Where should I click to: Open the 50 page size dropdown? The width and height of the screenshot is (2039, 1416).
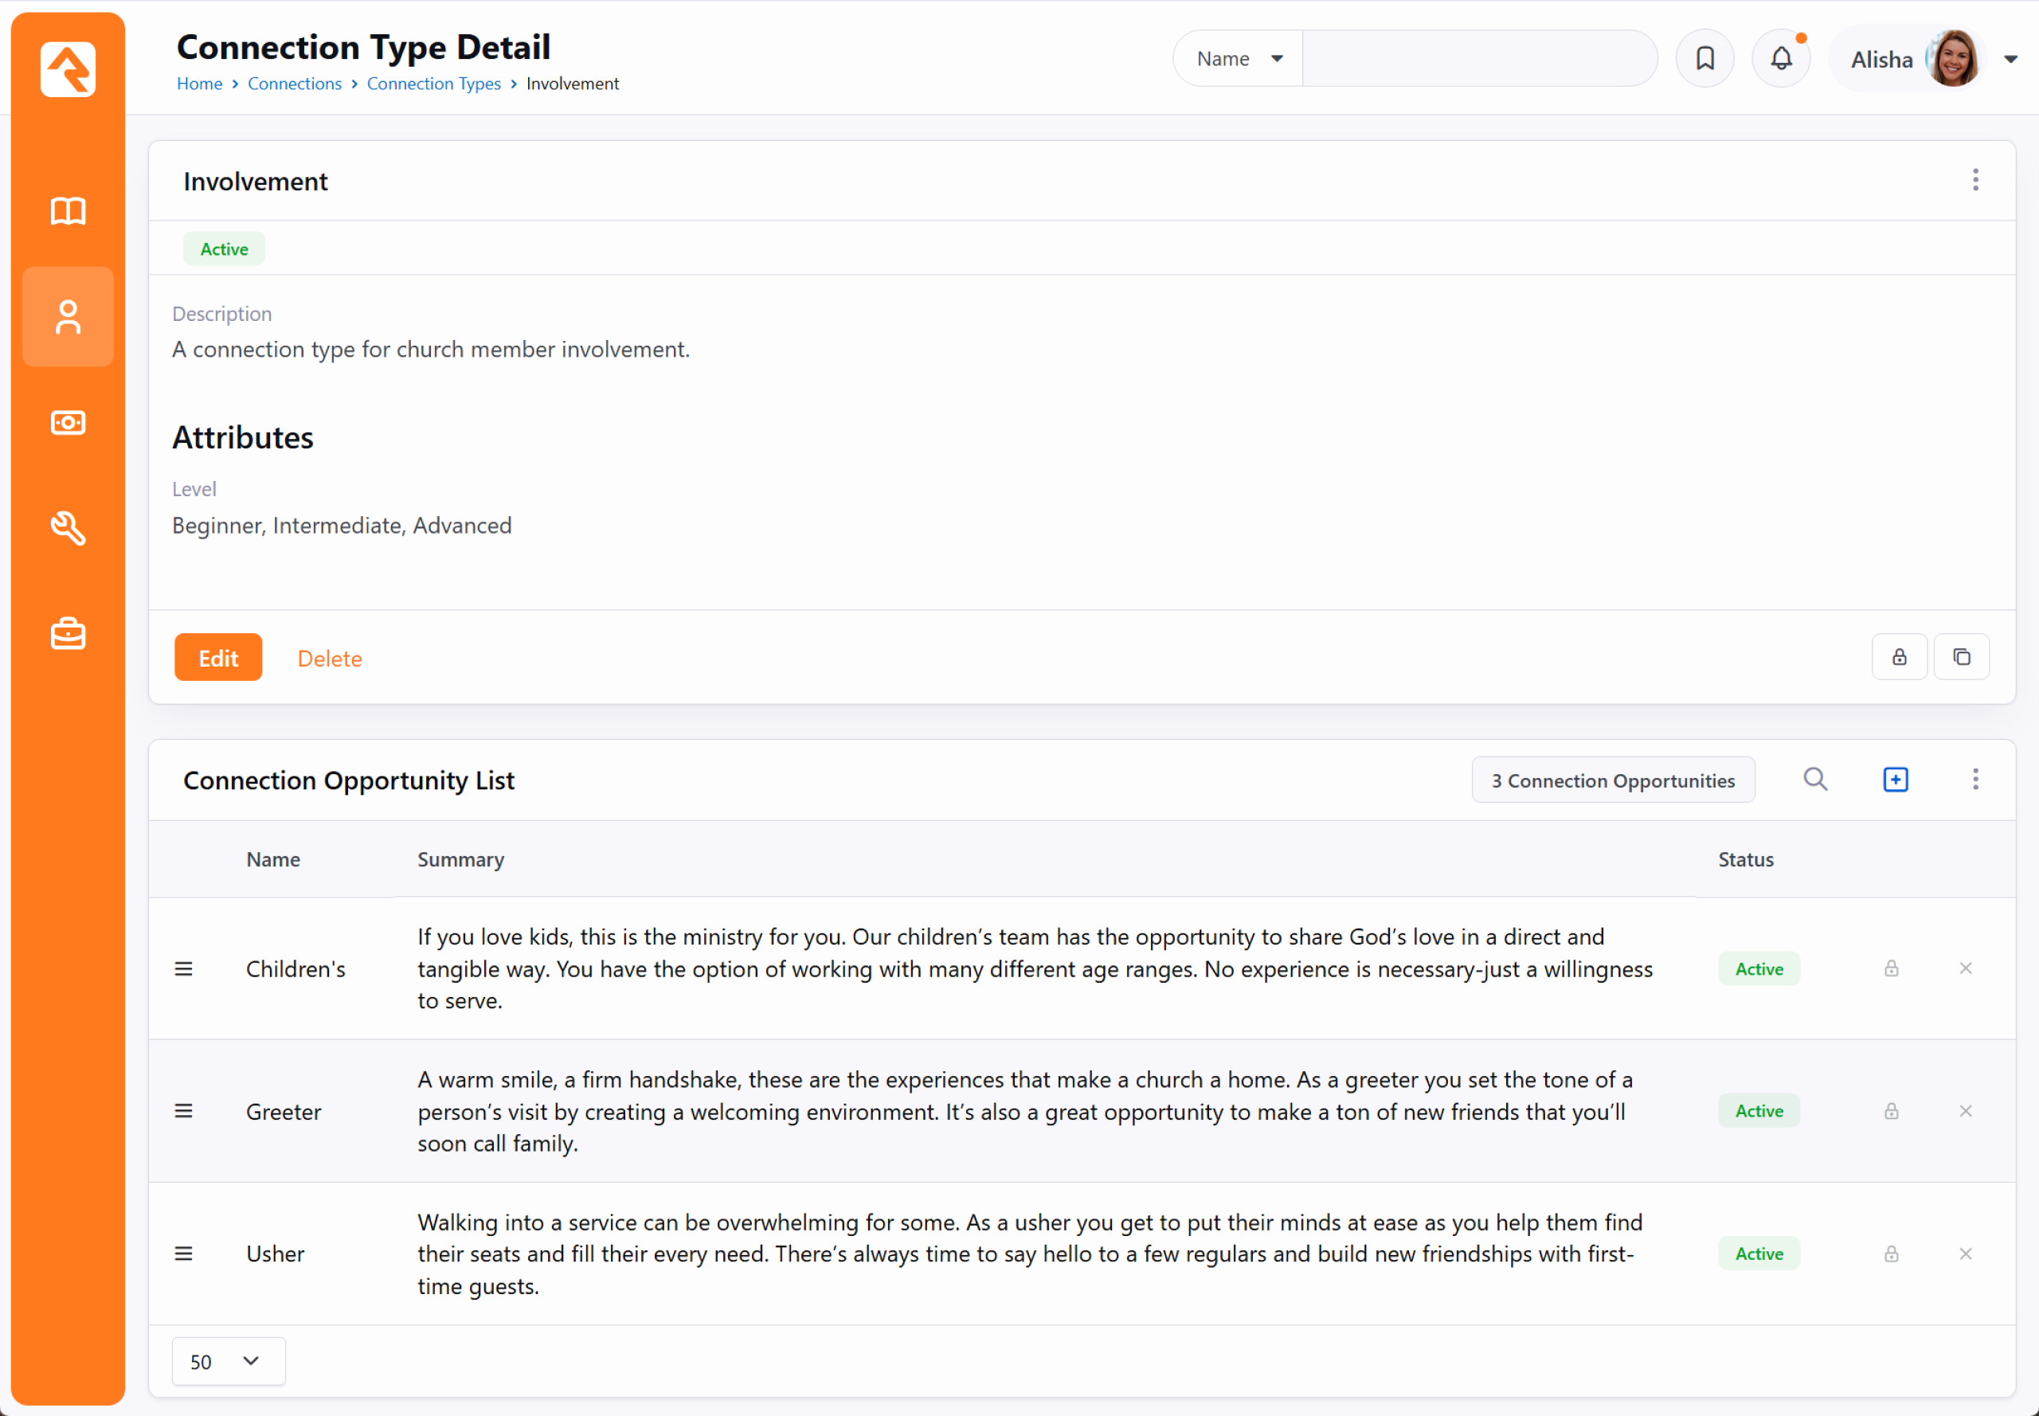pos(228,1361)
